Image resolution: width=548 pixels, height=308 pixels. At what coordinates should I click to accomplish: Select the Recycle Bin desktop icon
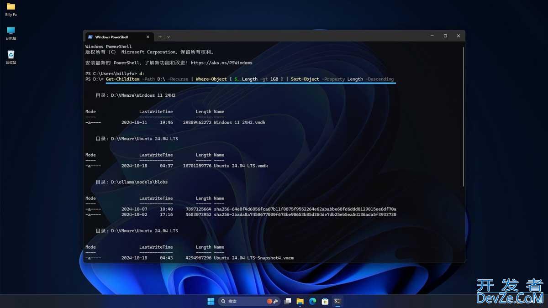pyautogui.click(x=11, y=57)
